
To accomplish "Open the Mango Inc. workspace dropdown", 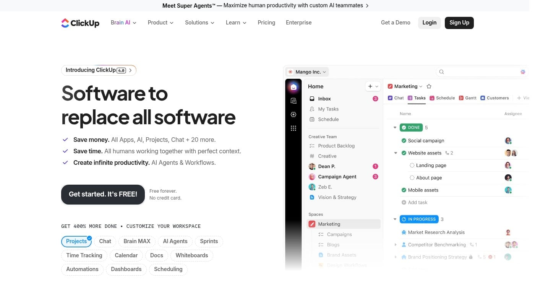I will (307, 72).
